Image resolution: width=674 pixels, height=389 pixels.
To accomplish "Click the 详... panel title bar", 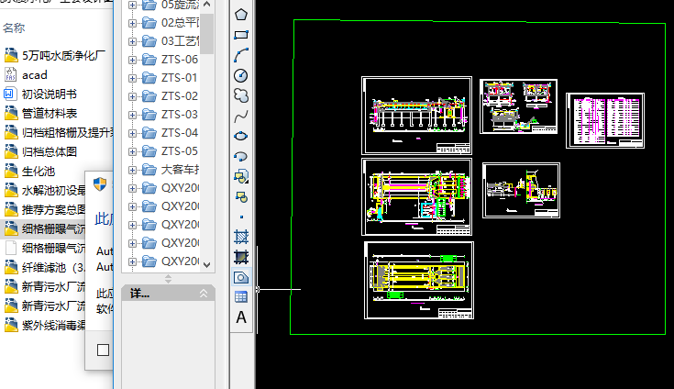I will pyautogui.click(x=168, y=294).
